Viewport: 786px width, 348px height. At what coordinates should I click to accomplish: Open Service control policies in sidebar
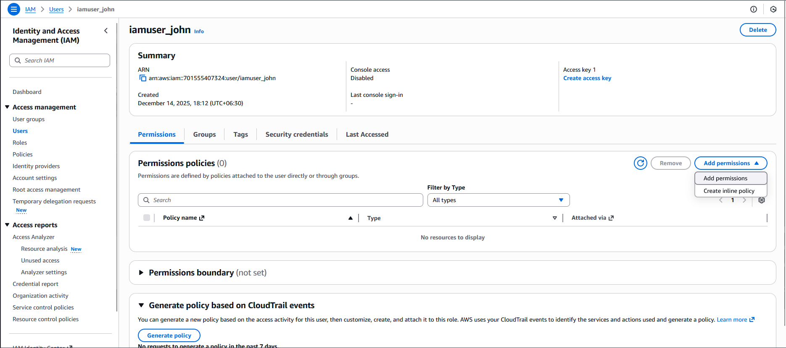tap(43, 307)
